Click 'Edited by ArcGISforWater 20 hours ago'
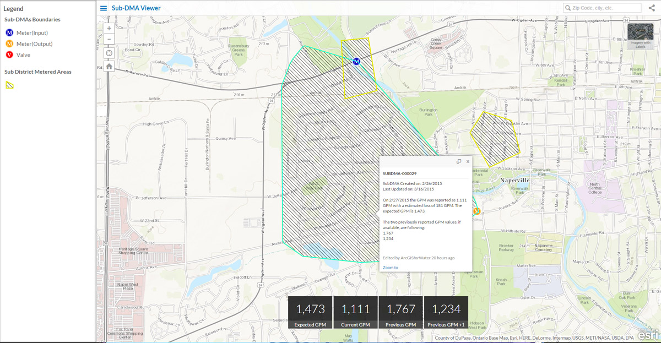Viewport: 661px width, 343px height. pos(419,258)
